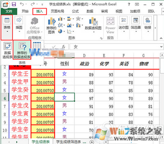
Task: Click the 男 cell in row 7
Action: [x=65, y=105]
